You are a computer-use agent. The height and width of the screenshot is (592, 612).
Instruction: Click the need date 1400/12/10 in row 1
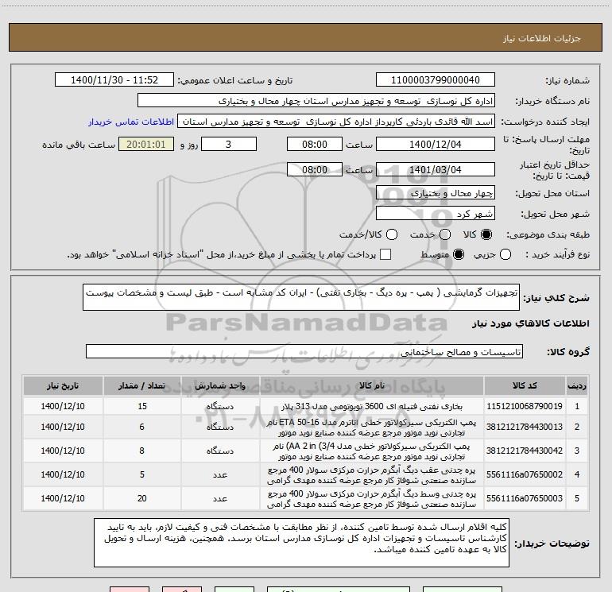[63, 406]
